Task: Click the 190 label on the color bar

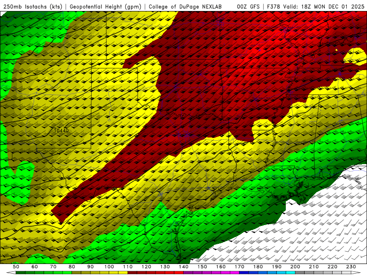Action: [277, 267]
